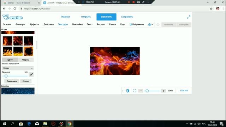Image resolution: width=226 pixels, height=127 pixels.
Task: Stop the screen recording
Action: point(133,2)
